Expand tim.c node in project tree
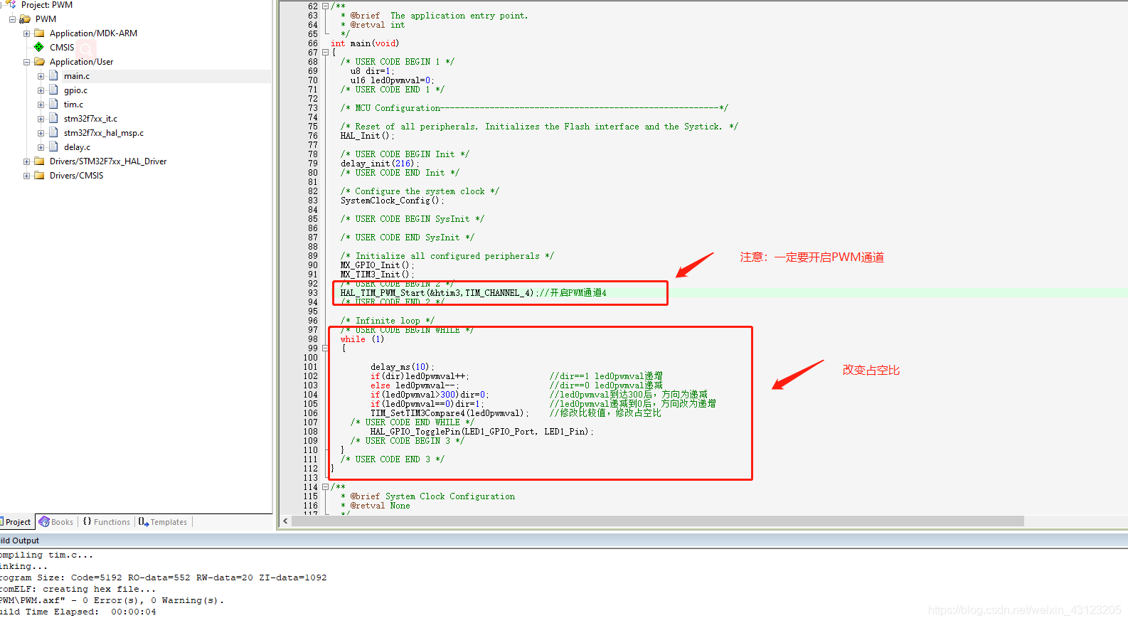 click(x=41, y=105)
